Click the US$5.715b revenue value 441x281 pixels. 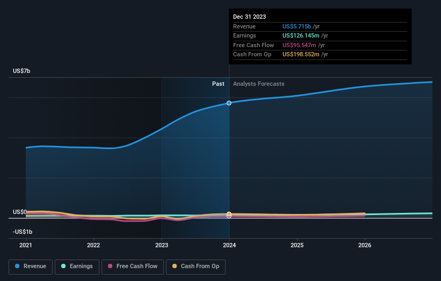(297, 26)
